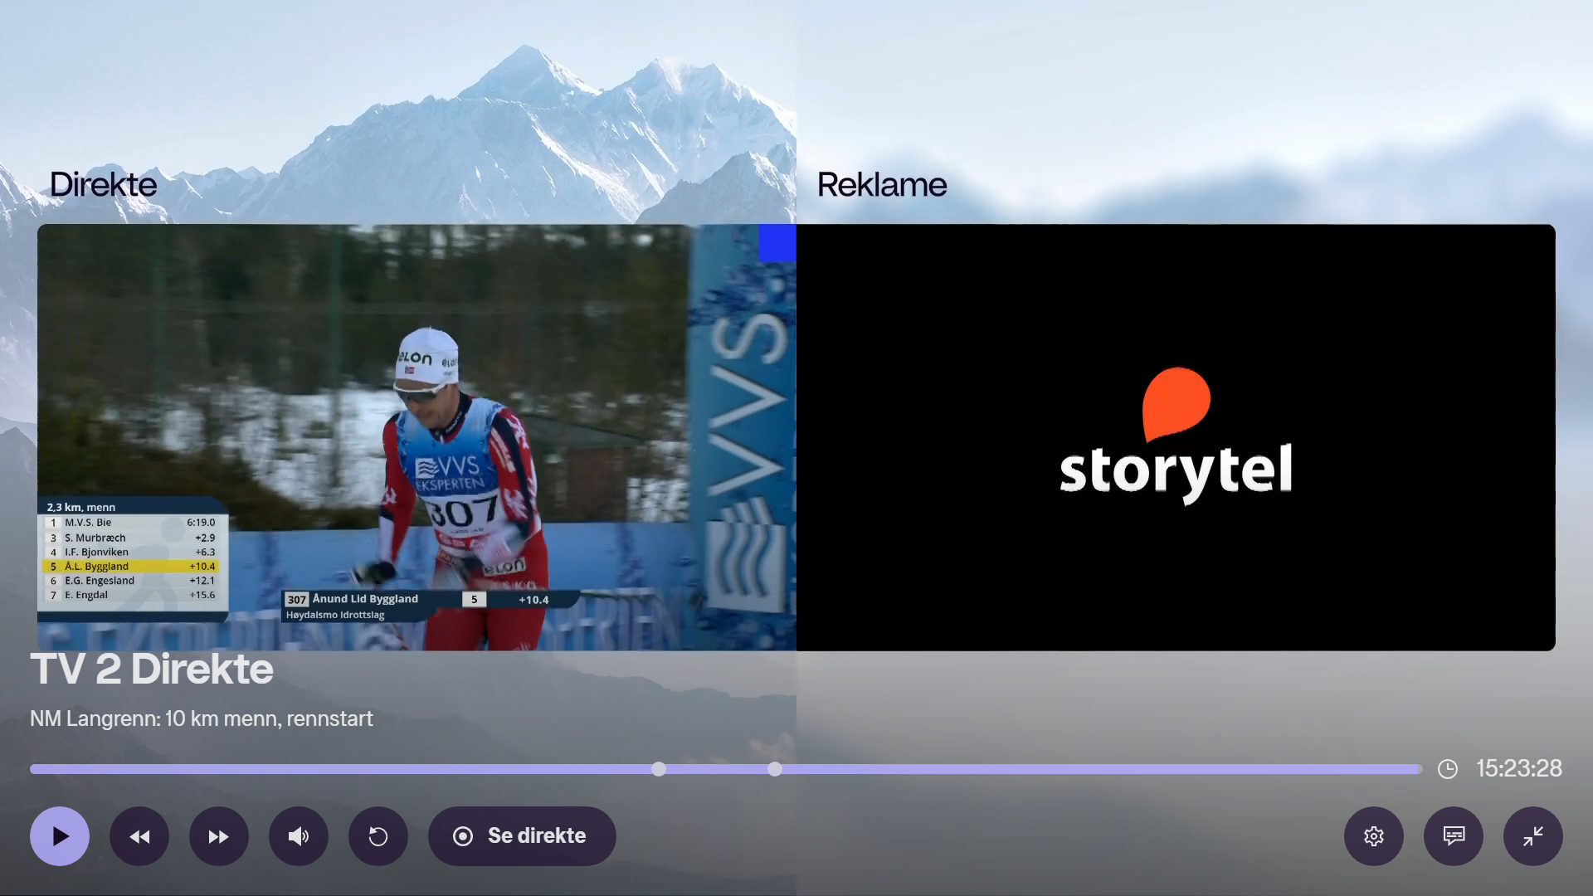1593x896 pixels.
Task: Mute the volume speaker icon
Action: [299, 836]
